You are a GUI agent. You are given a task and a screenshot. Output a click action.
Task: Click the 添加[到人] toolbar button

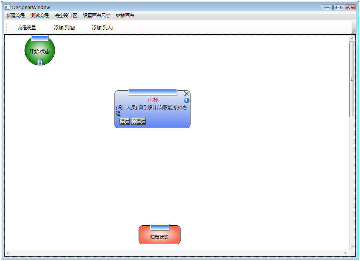point(103,28)
